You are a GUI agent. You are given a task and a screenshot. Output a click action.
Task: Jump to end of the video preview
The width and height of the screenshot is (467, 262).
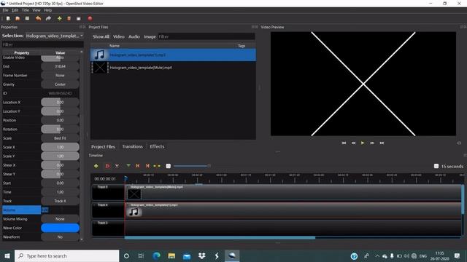[382, 143]
